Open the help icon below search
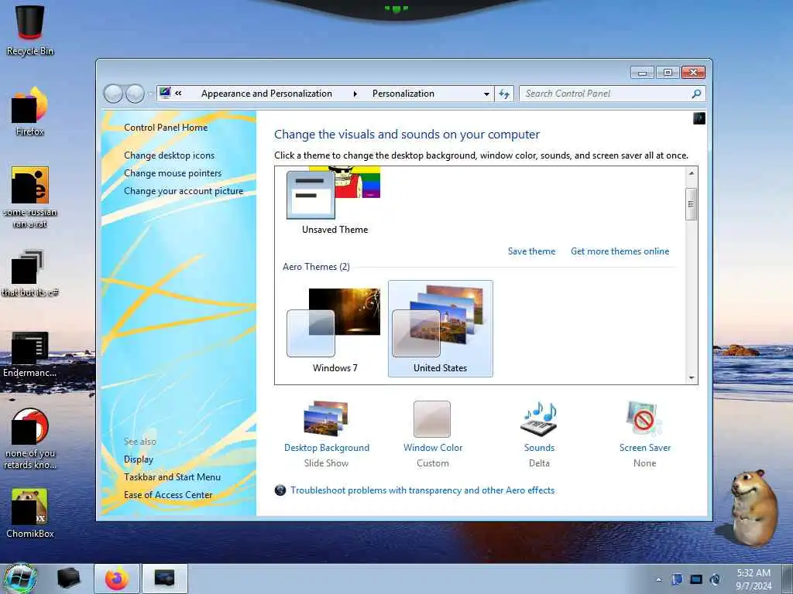Screen dimensions: 793x594 699,118
